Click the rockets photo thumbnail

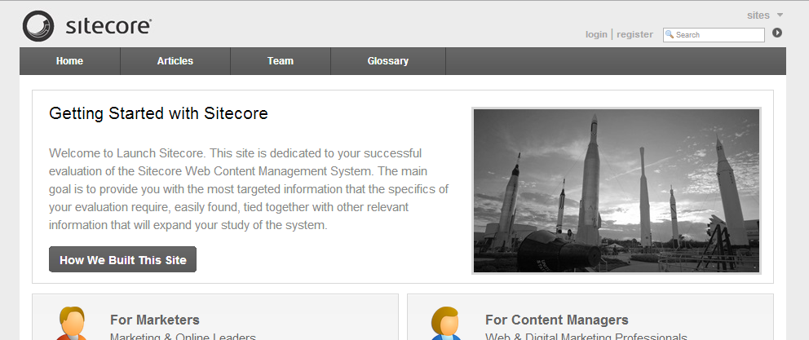[617, 190]
